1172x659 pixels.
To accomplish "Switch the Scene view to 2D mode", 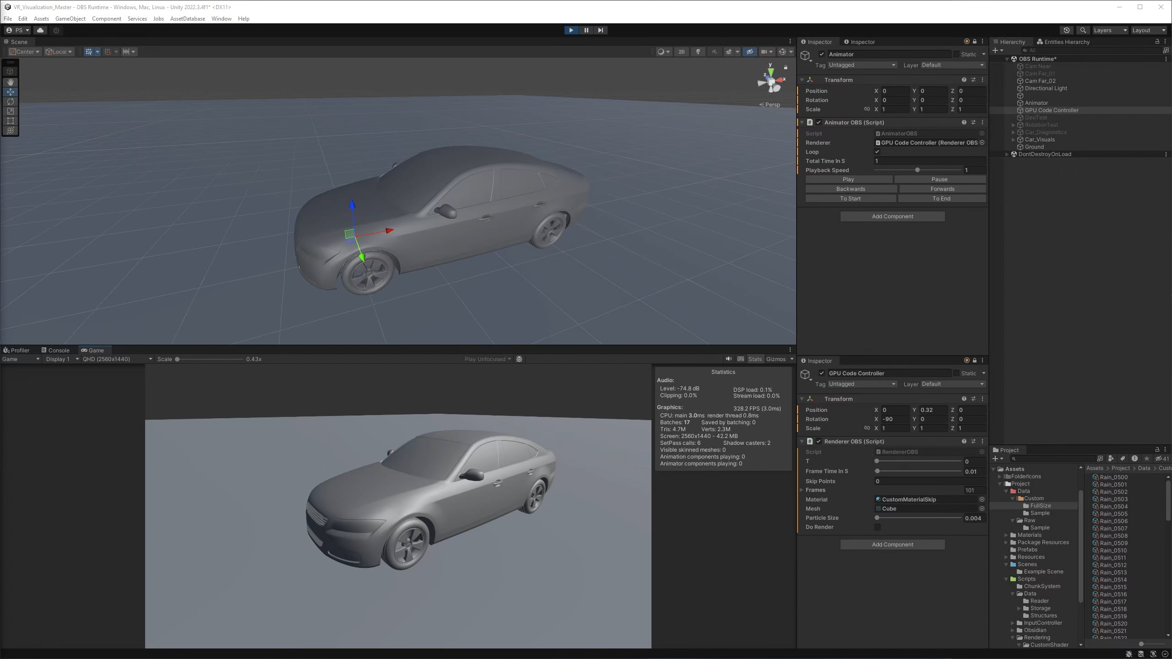I will (682, 52).
